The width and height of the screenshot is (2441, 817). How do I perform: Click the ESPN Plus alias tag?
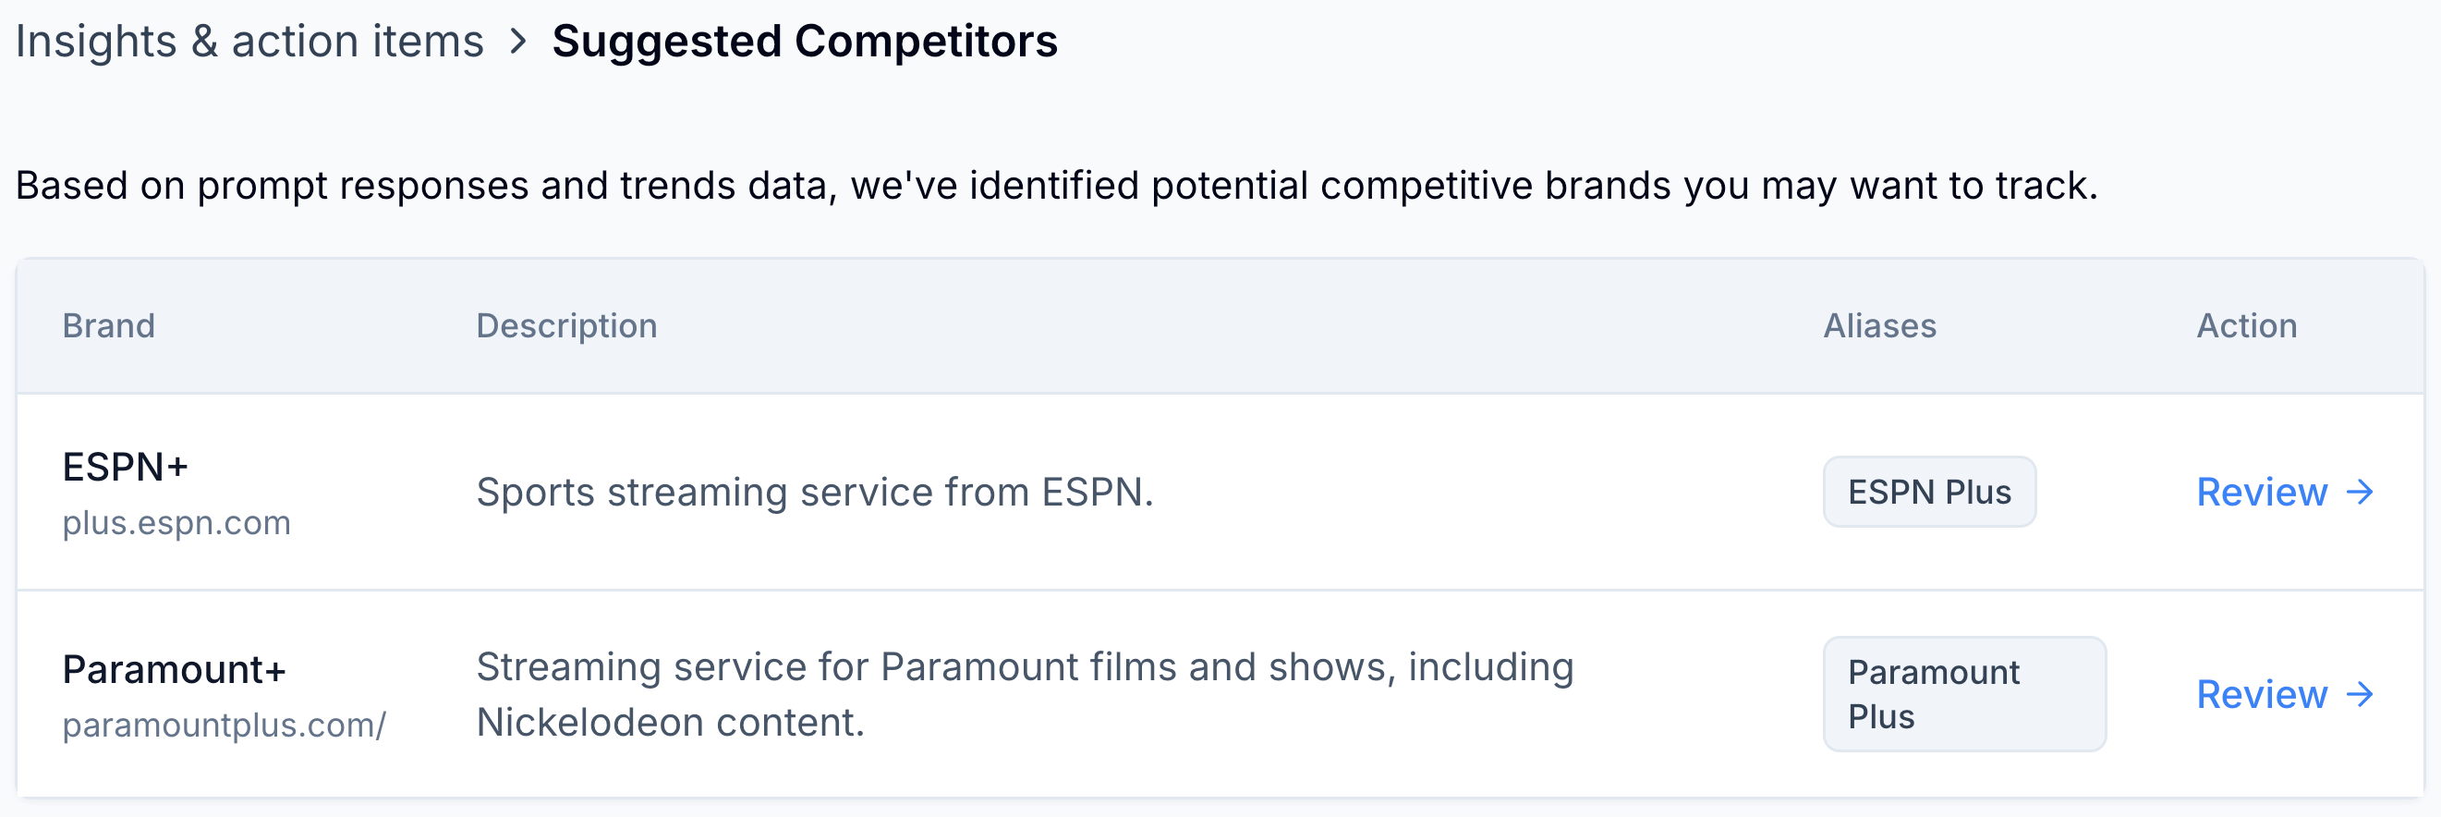tap(1929, 492)
